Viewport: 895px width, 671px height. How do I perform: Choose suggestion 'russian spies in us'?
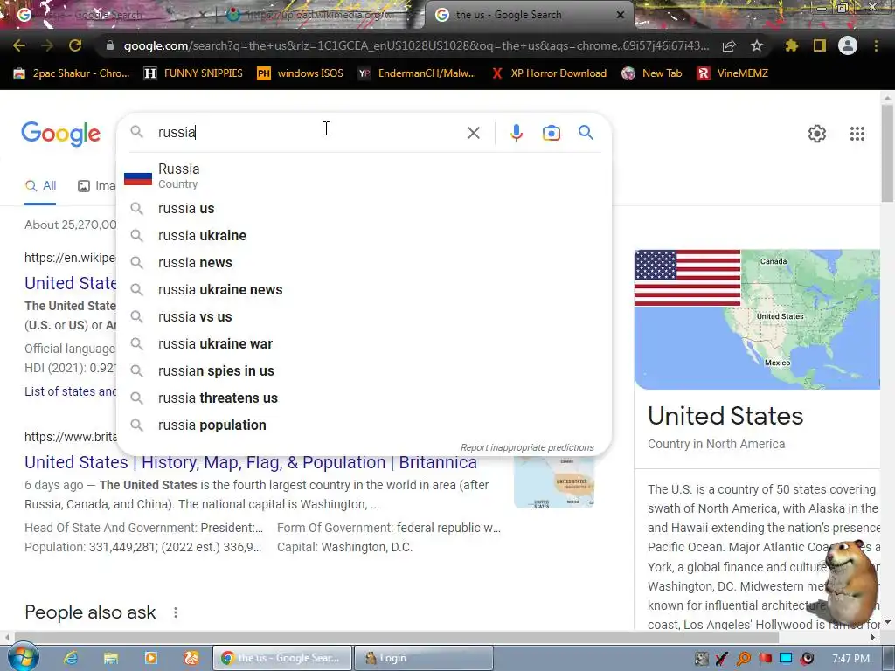[x=364, y=370]
